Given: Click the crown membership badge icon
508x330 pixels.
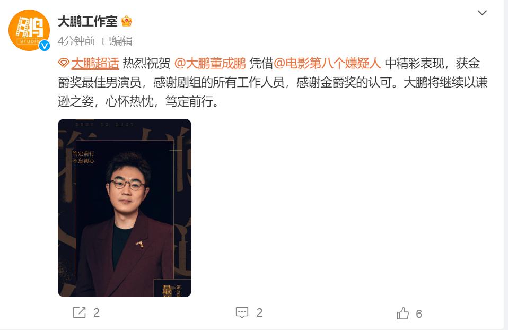Looking at the screenshot, I should point(126,21).
